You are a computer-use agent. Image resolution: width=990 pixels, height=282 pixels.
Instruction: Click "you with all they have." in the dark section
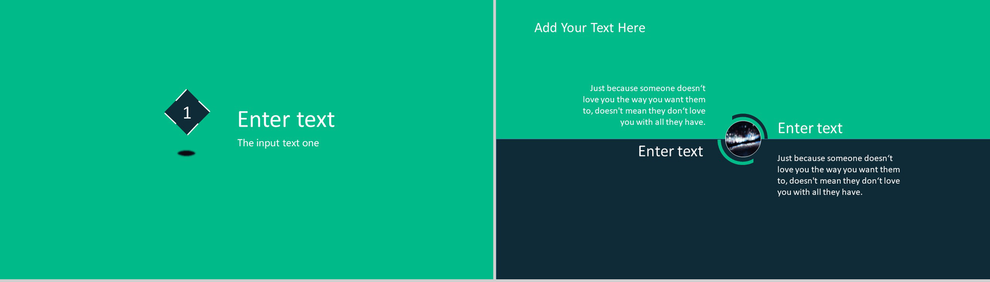point(820,192)
